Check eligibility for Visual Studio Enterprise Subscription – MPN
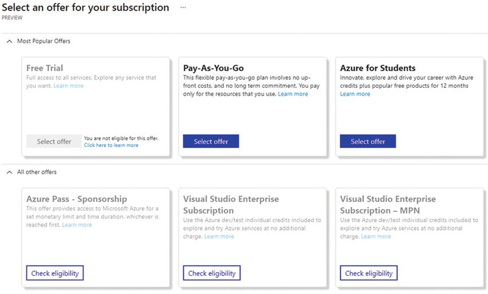Image resolution: width=488 pixels, height=294 pixels. point(369,273)
